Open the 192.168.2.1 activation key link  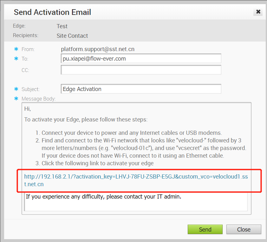136,180
